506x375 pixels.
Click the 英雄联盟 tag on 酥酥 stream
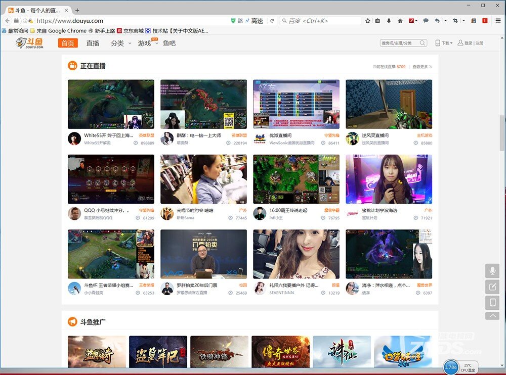point(239,135)
